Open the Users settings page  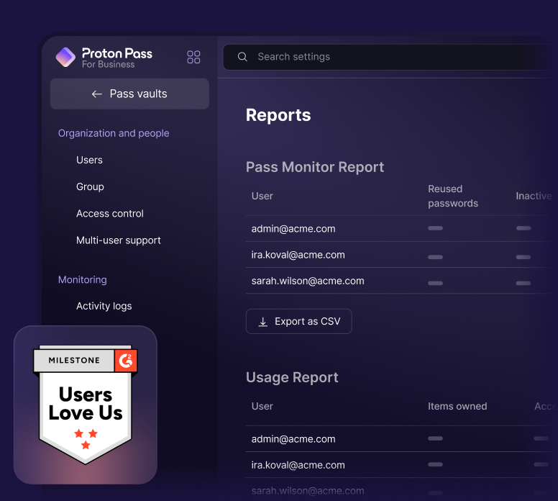(x=89, y=160)
